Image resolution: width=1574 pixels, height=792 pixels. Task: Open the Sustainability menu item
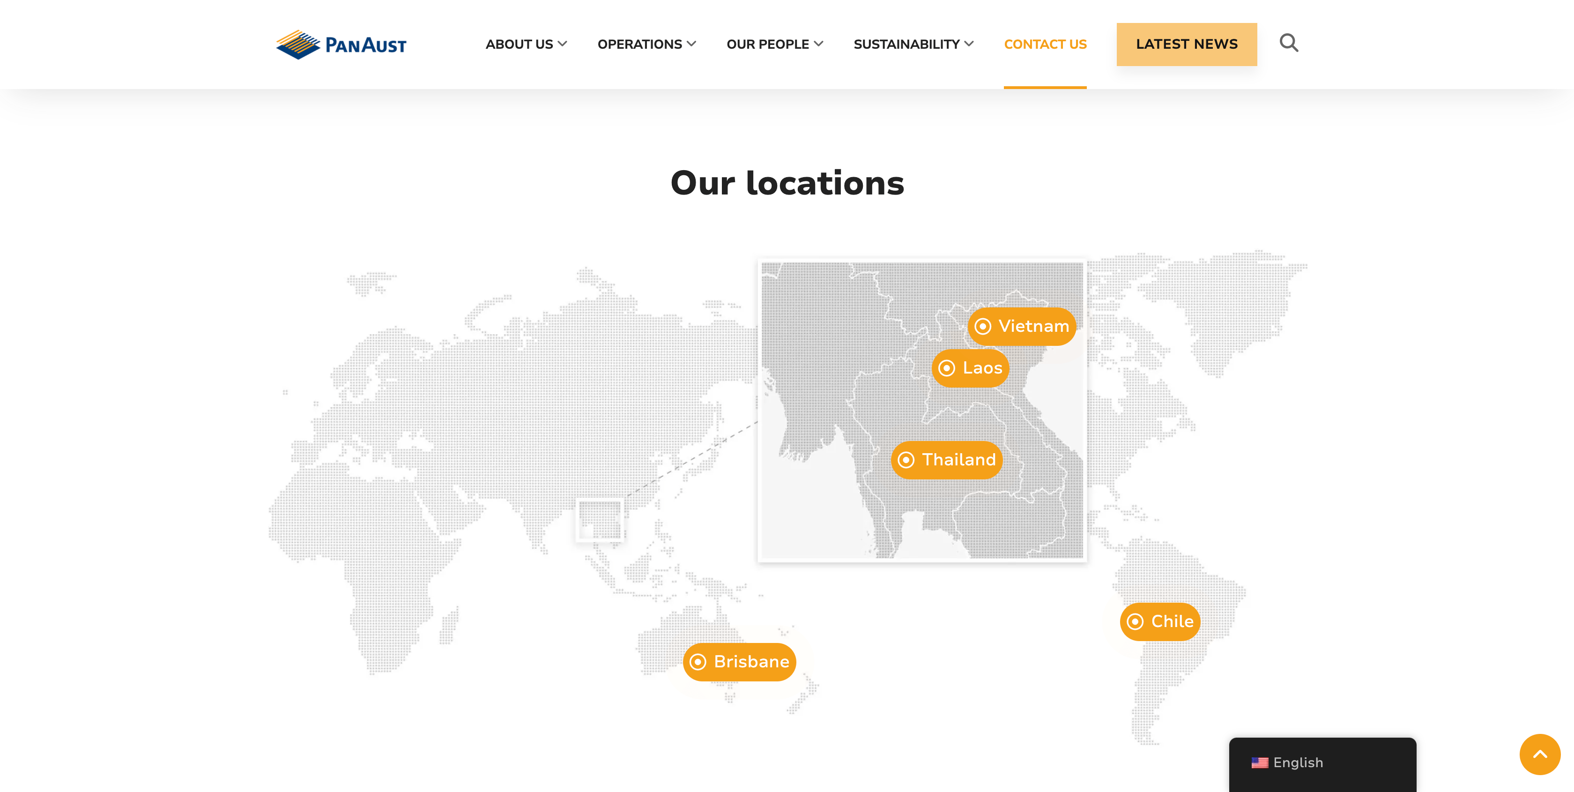pyautogui.click(x=906, y=45)
